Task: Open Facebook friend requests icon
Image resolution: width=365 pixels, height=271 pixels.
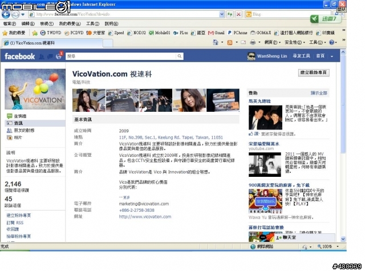Action: click(42, 56)
